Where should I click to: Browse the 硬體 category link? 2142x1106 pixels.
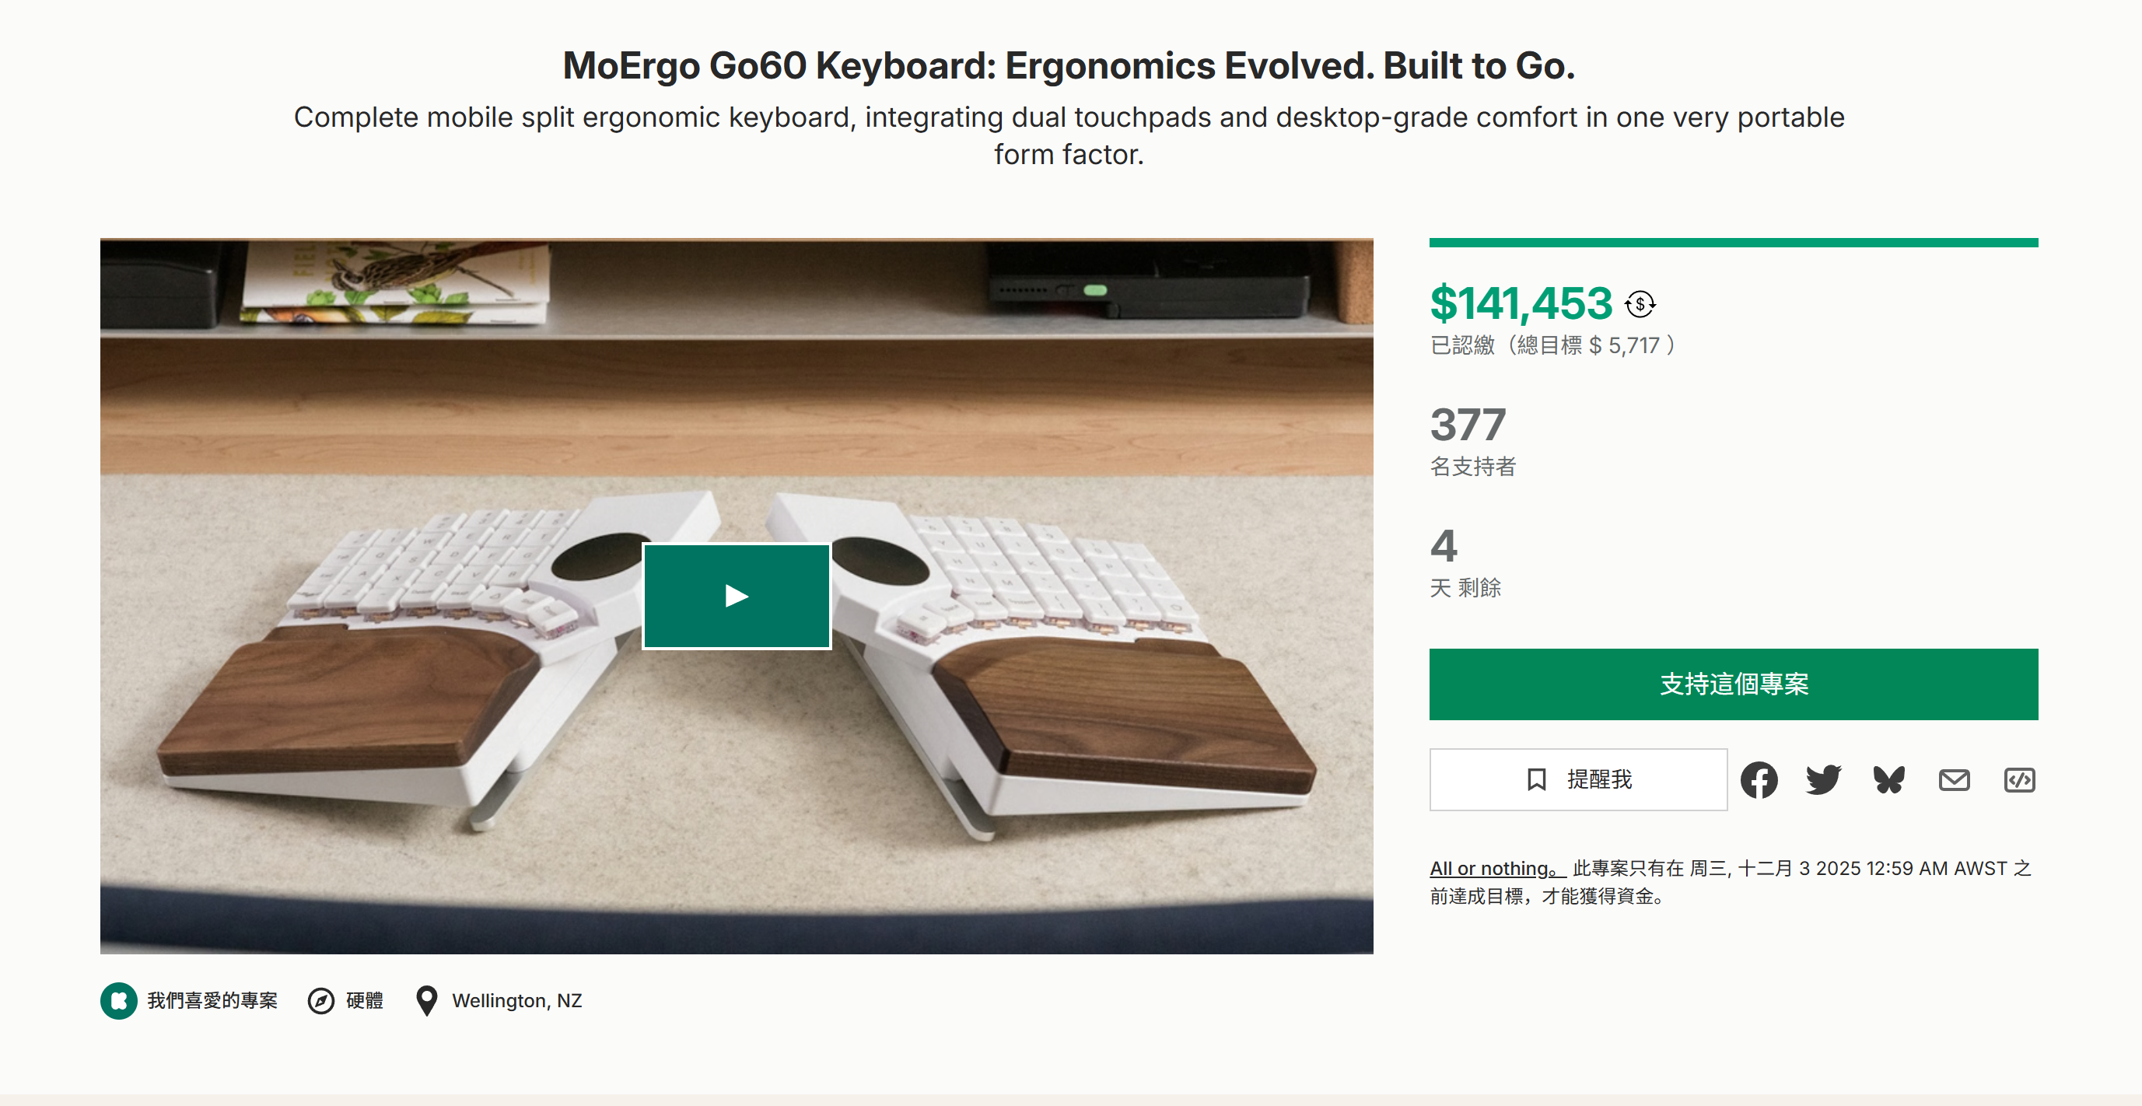click(x=363, y=1000)
